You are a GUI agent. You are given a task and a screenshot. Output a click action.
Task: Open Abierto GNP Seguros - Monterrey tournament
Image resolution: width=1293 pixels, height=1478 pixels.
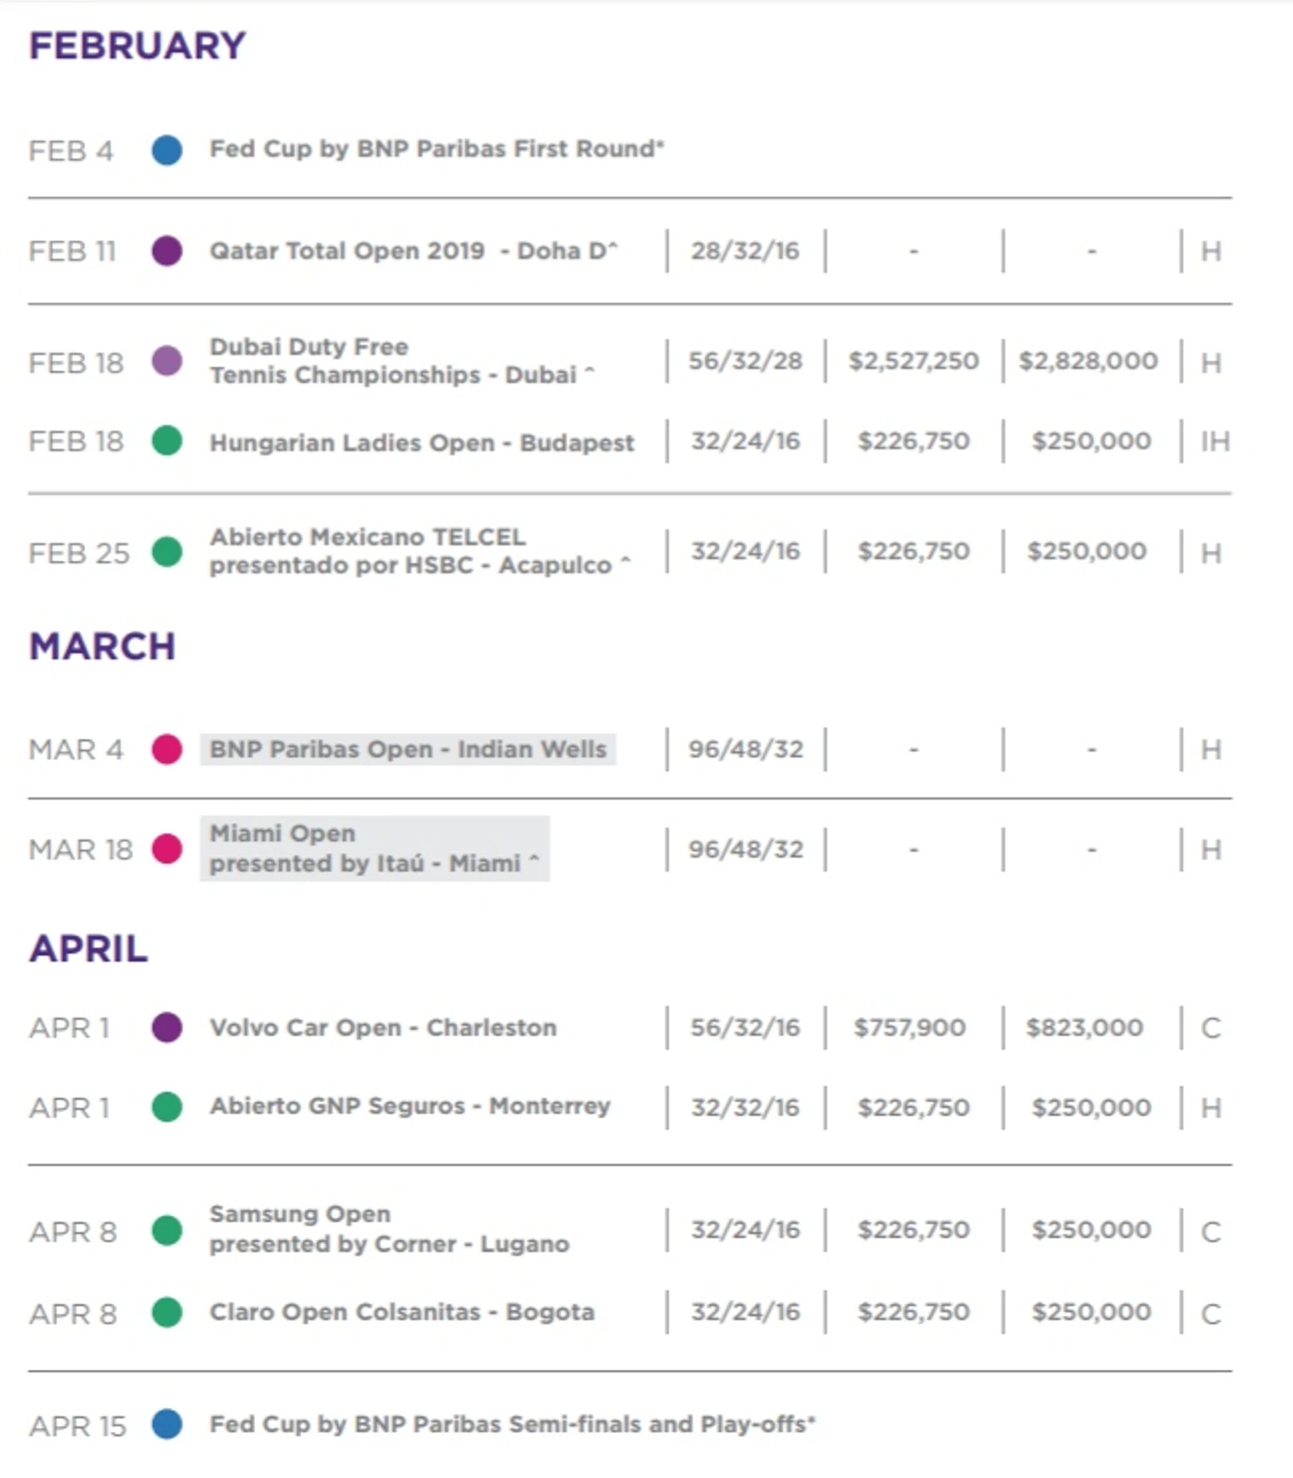pos(410,1107)
